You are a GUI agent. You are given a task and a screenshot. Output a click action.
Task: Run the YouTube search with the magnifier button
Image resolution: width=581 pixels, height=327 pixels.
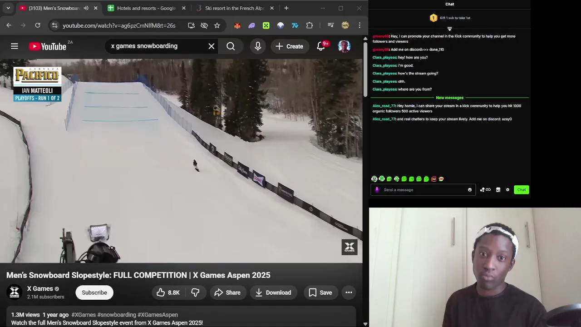pos(231,46)
